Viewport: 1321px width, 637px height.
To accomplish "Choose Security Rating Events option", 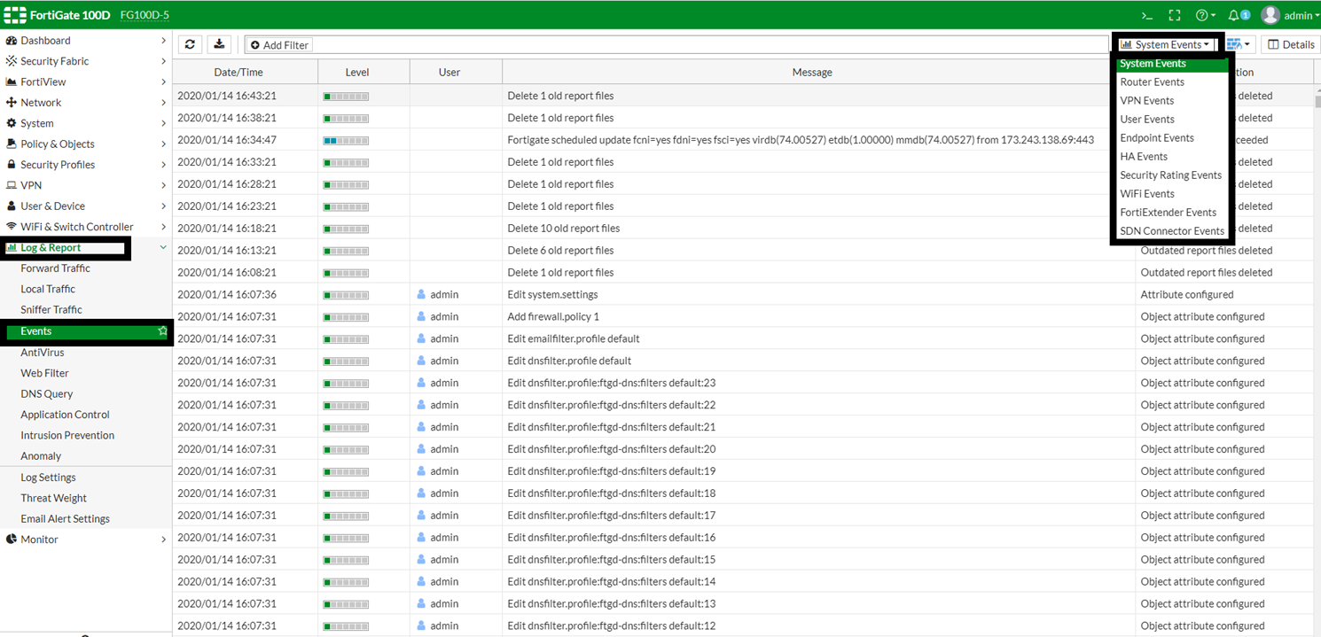I will tap(1170, 175).
